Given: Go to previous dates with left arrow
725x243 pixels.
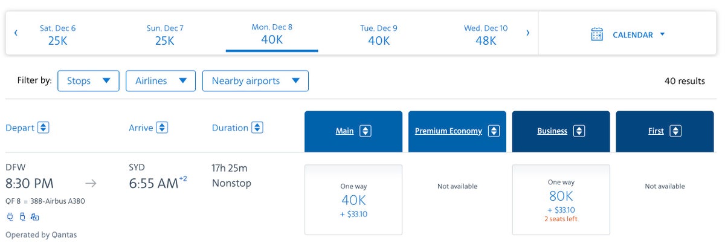Looking at the screenshot, I should (x=16, y=33).
